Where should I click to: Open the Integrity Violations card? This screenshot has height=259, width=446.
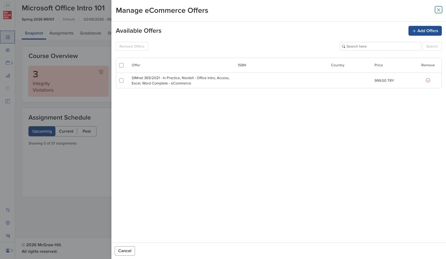pos(69,81)
